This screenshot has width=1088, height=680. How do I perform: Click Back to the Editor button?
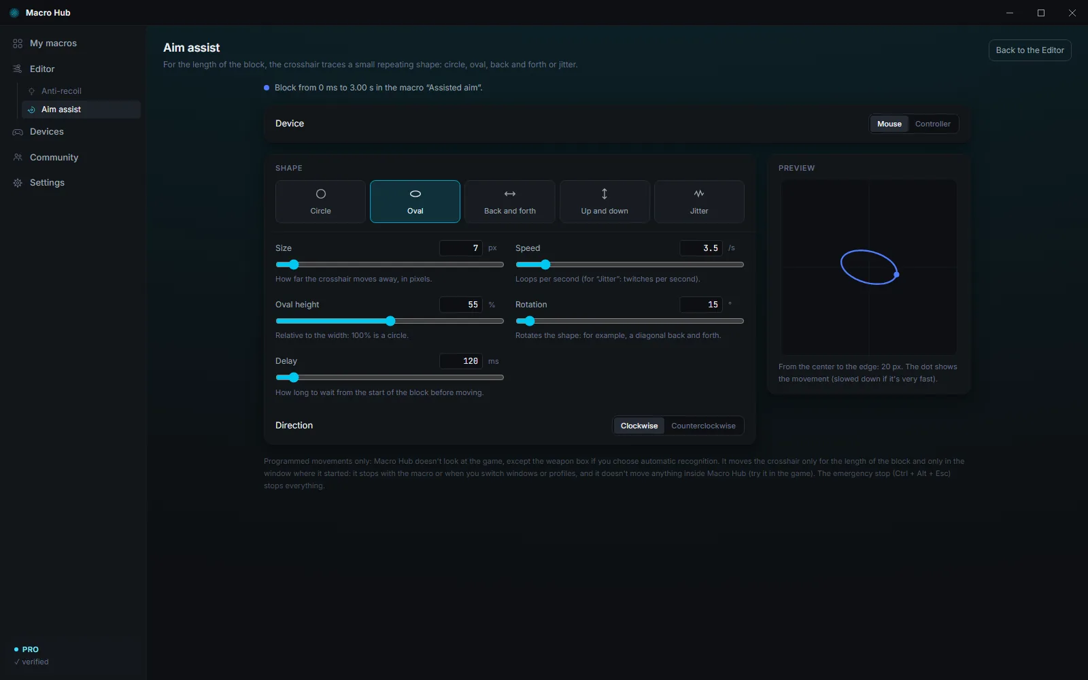pos(1030,50)
